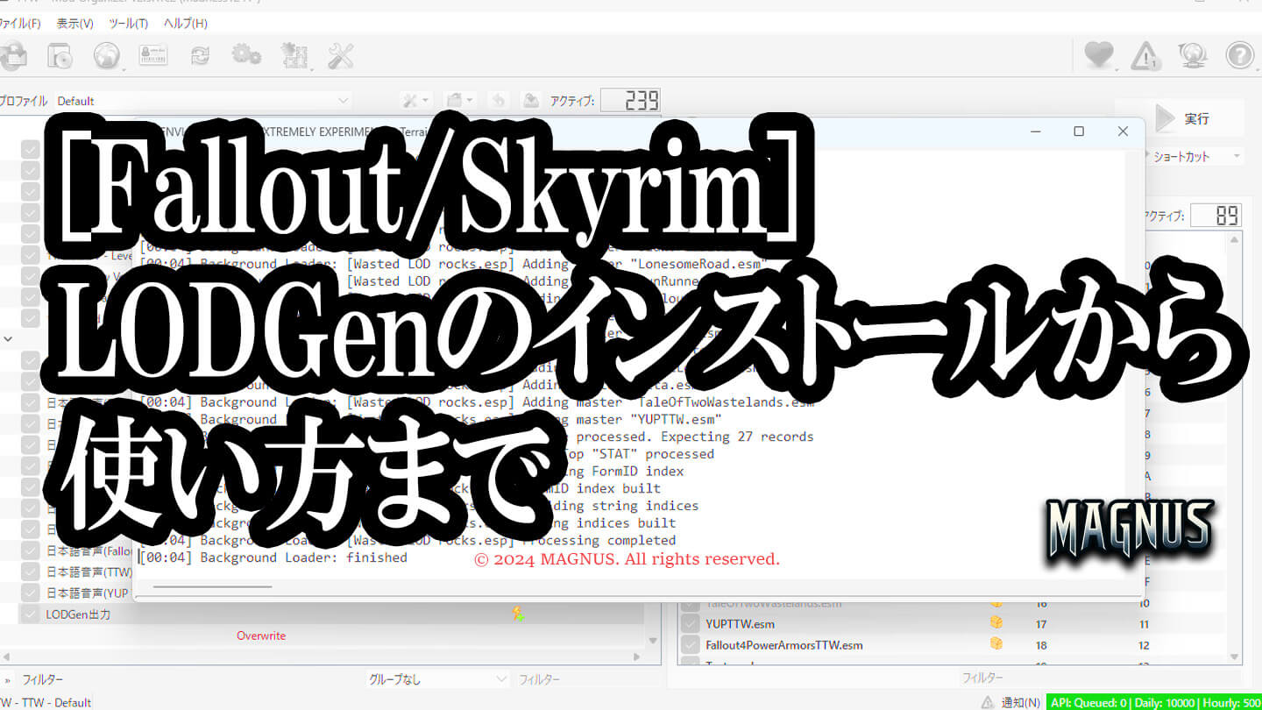The width and height of the screenshot is (1262, 710).
Task: Click the refresh icon in the toolbar
Action: point(200,56)
